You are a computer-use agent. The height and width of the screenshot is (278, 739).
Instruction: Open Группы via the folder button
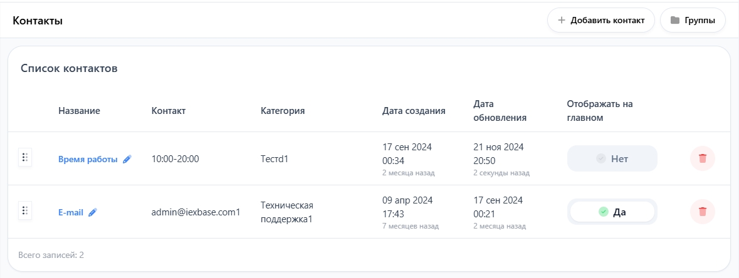coord(693,20)
